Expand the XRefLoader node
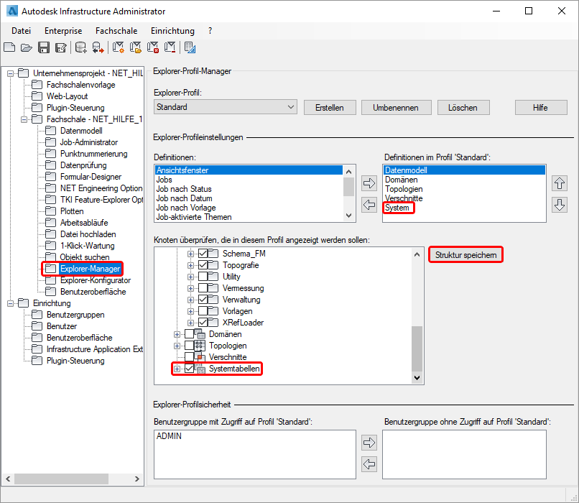Image resolution: width=579 pixels, height=503 pixels. tap(190, 323)
